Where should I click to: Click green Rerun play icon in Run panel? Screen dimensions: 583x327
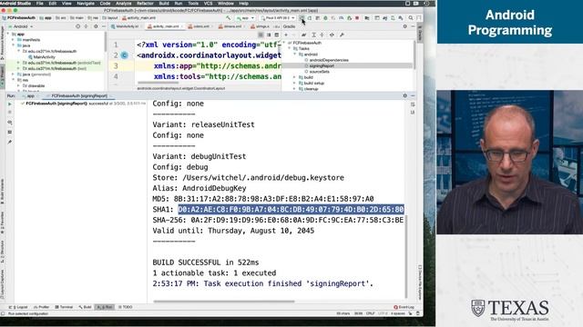10,104
